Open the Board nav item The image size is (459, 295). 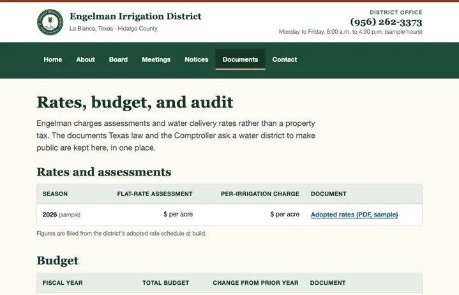tap(118, 59)
